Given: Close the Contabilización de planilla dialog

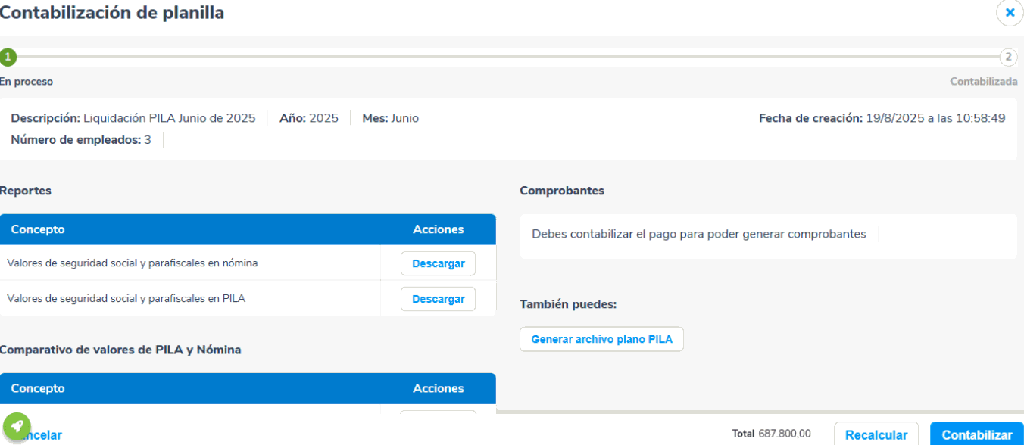Looking at the screenshot, I should click(x=1010, y=13).
